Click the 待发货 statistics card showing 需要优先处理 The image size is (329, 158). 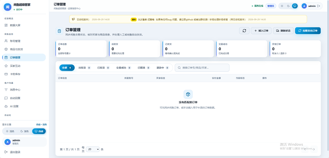point(135,49)
